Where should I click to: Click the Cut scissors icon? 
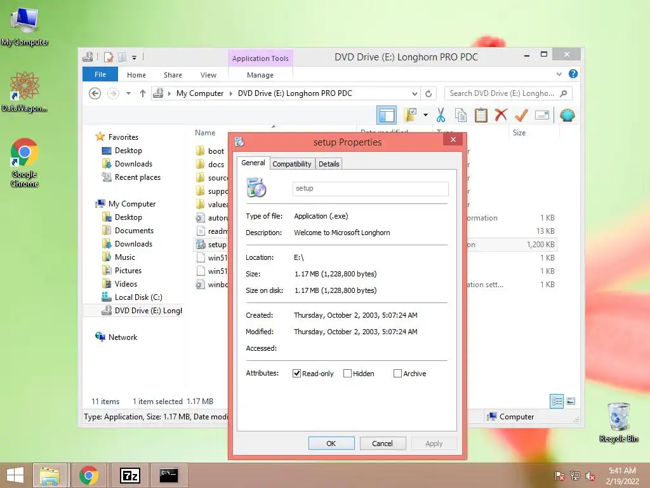point(441,115)
